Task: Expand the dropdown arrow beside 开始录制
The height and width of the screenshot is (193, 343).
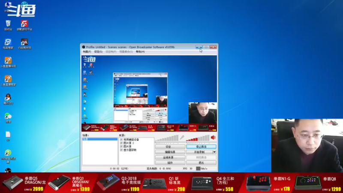Action: pyautogui.click(x=214, y=152)
